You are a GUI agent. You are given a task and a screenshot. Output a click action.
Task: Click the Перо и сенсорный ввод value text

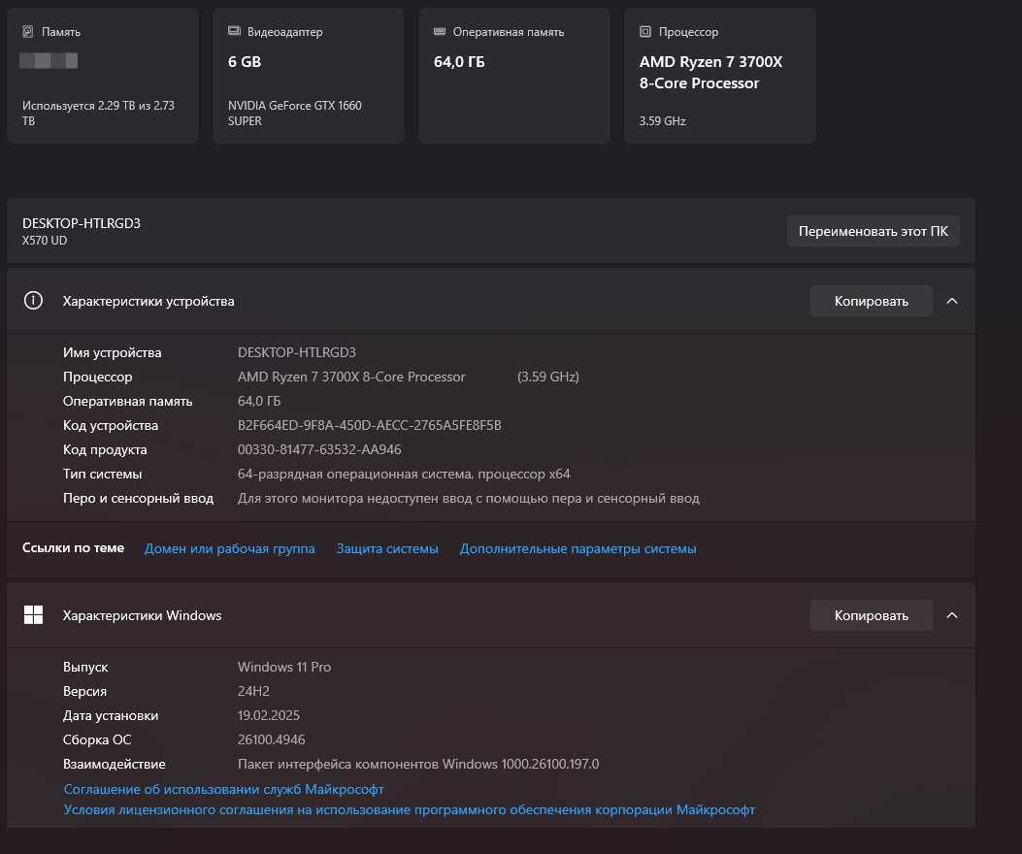pyautogui.click(x=469, y=498)
